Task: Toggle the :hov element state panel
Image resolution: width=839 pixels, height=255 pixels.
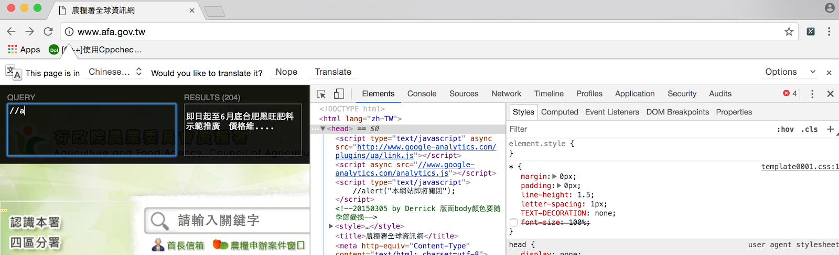Action: [x=785, y=129]
